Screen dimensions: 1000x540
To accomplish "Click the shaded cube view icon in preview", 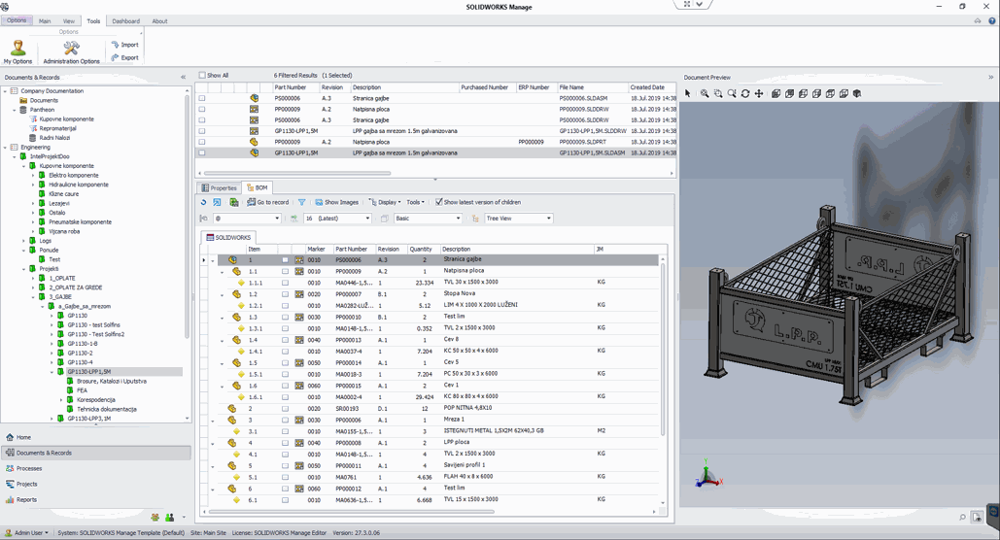I will click(x=857, y=94).
